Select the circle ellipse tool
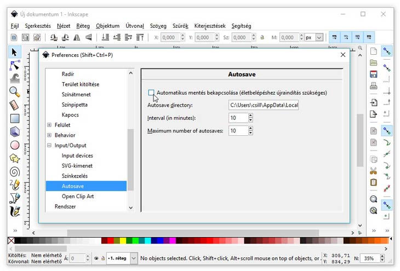The image size is (400, 271). (x=15, y=145)
